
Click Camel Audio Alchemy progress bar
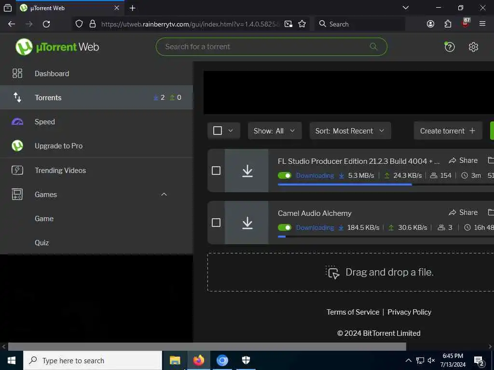[385, 237]
